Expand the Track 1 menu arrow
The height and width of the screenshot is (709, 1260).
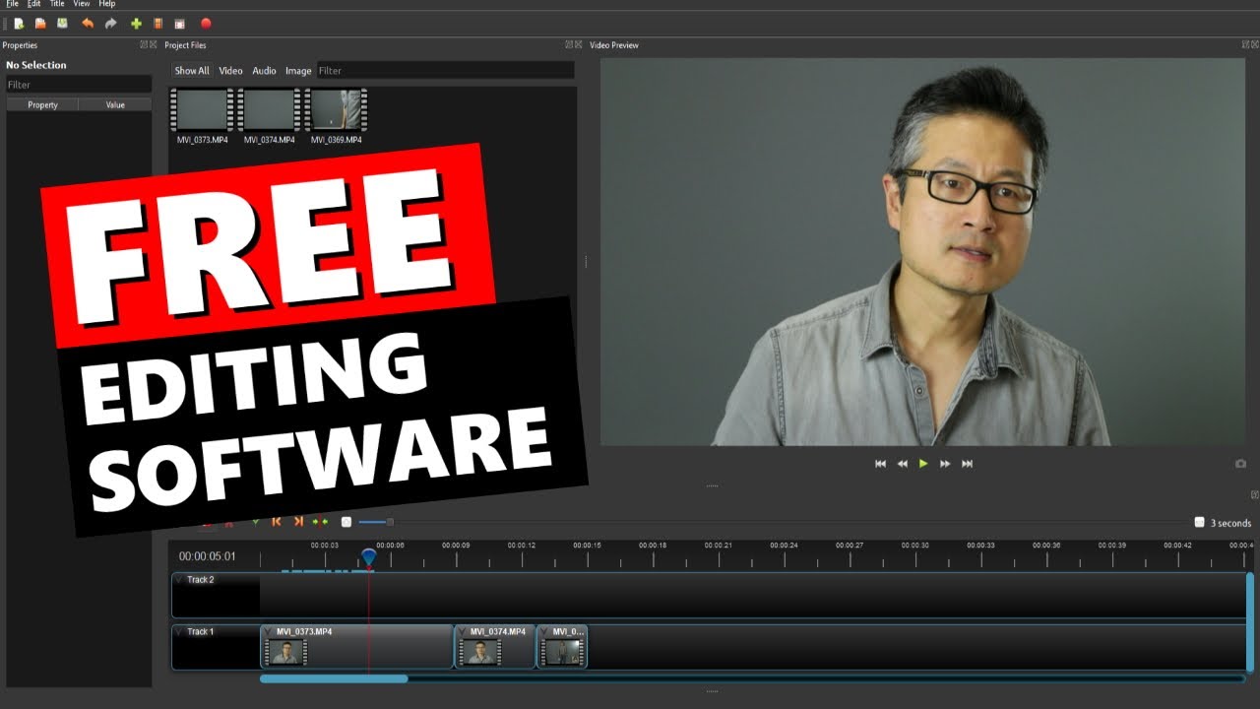180,632
